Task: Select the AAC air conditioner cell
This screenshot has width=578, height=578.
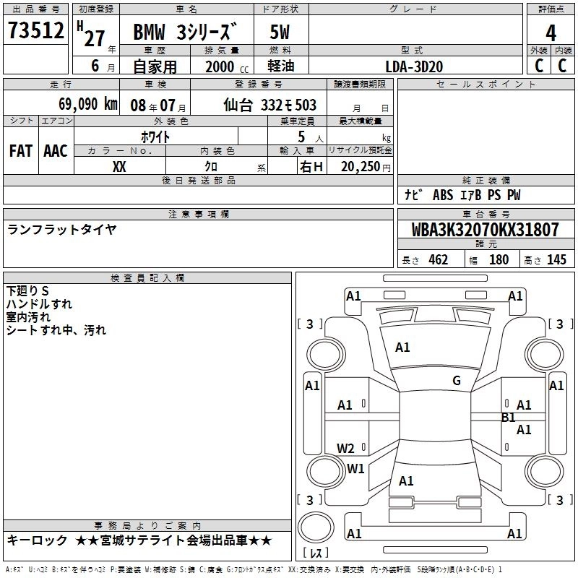Action: (x=56, y=151)
